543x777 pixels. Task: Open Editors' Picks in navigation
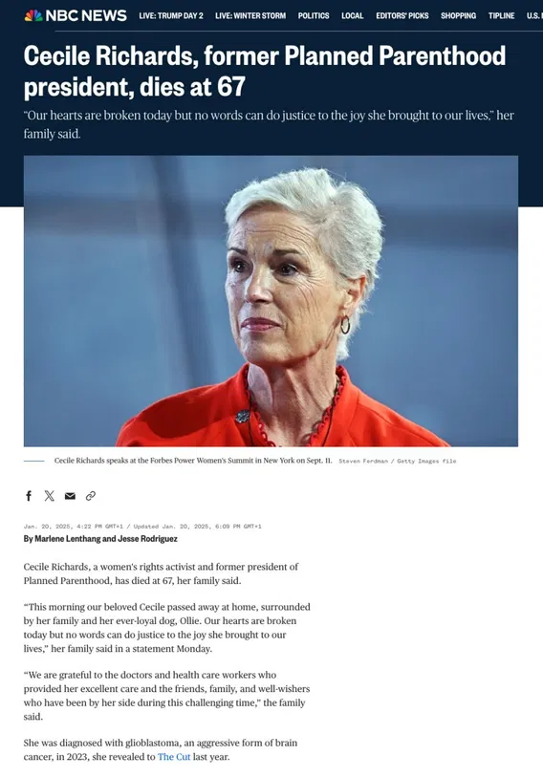tap(402, 16)
